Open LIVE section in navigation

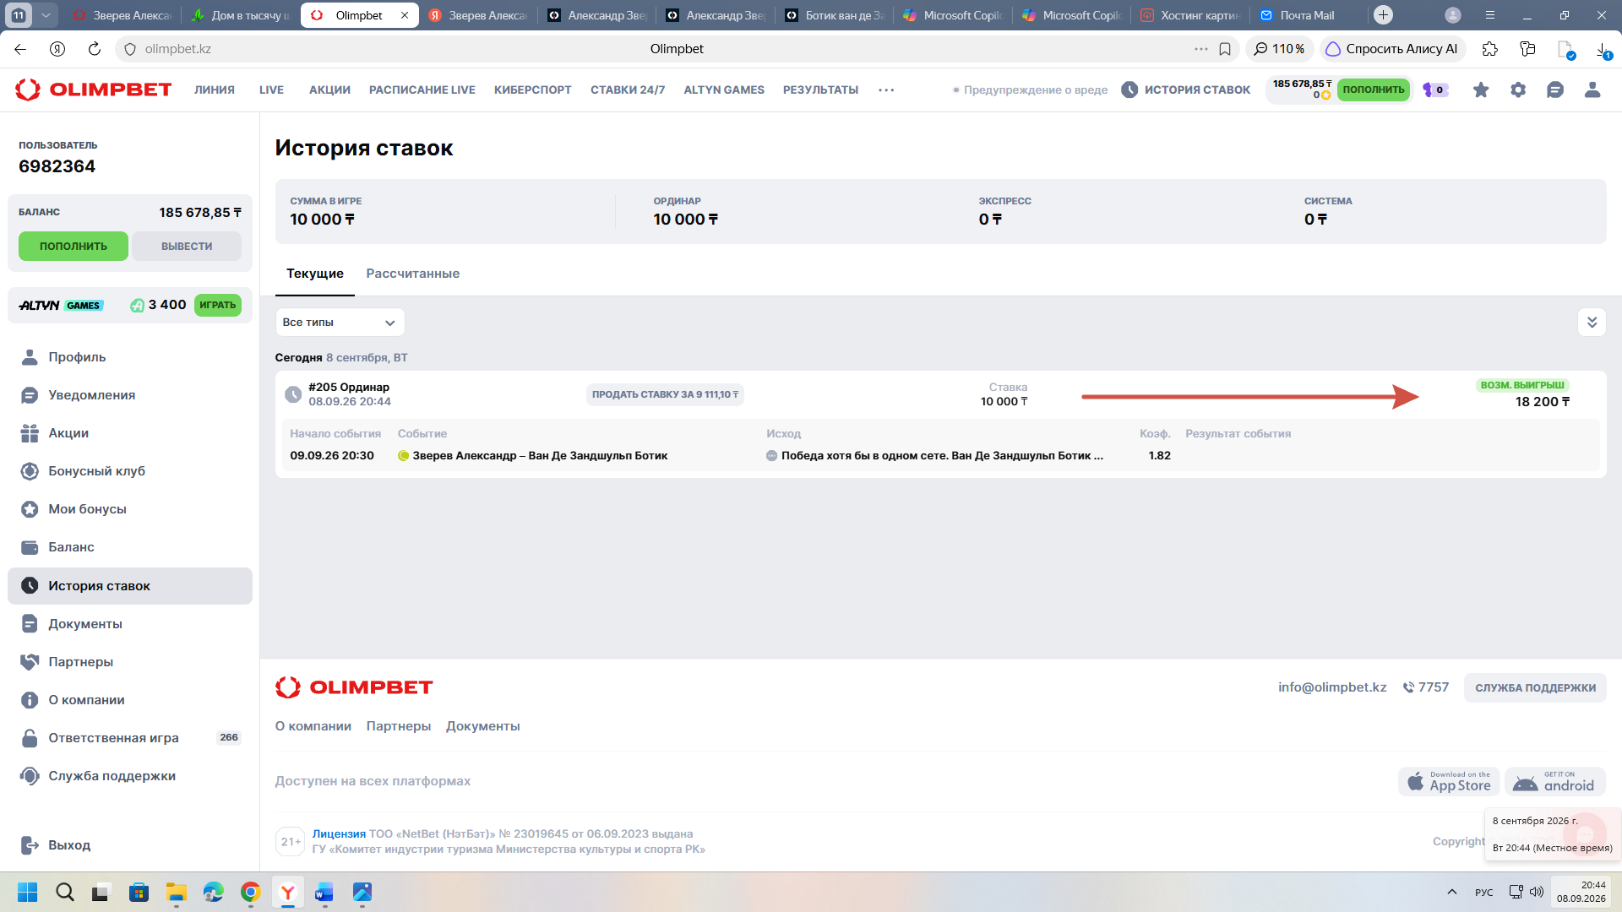click(x=271, y=90)
